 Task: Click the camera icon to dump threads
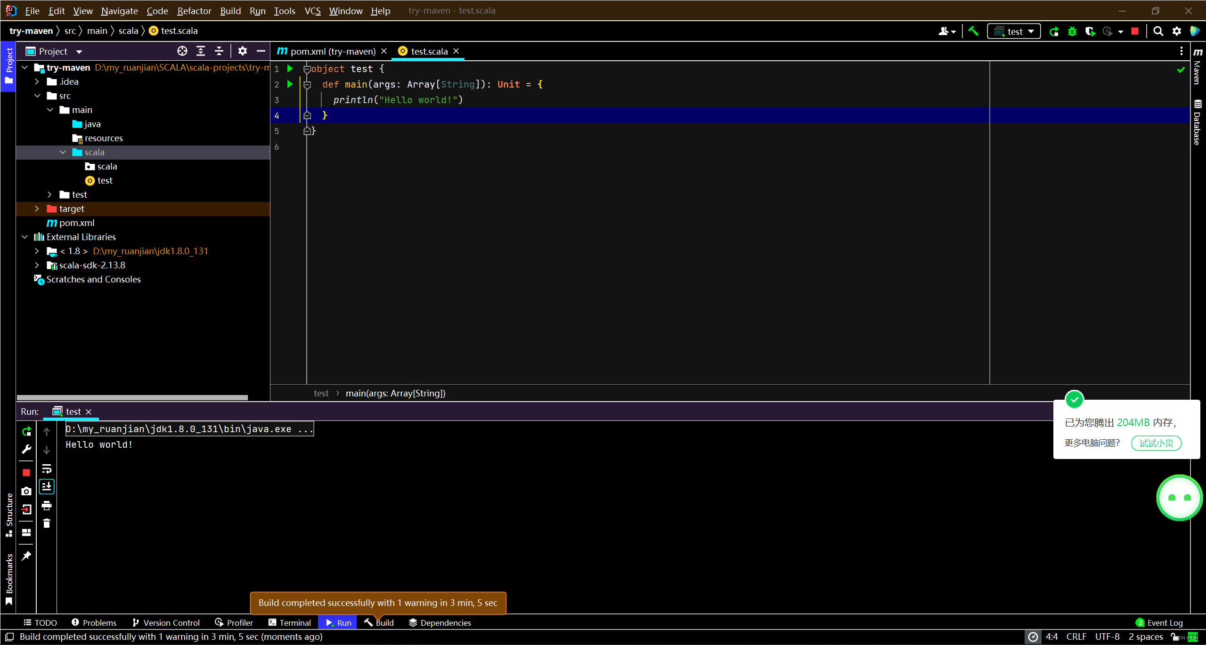click(26, 491)
